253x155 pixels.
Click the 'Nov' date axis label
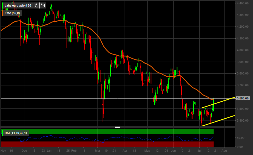[x=3, y=151]
